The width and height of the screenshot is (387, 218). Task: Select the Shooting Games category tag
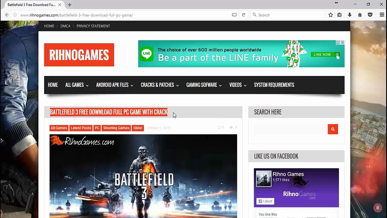(x=116, y=128)
